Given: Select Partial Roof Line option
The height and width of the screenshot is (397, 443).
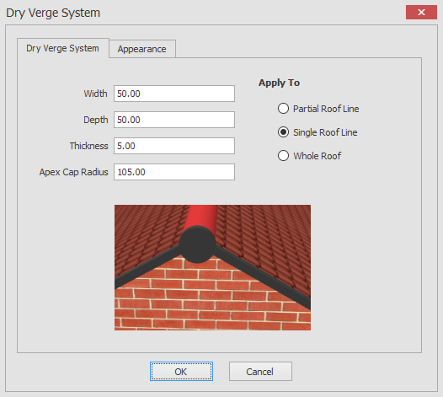Looking at the screenshot, I should pyautogui.click(x=318, y=109).
